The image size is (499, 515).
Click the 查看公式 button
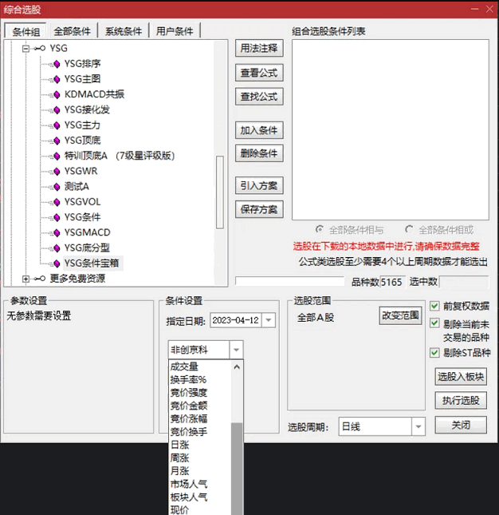click(259, 73)
